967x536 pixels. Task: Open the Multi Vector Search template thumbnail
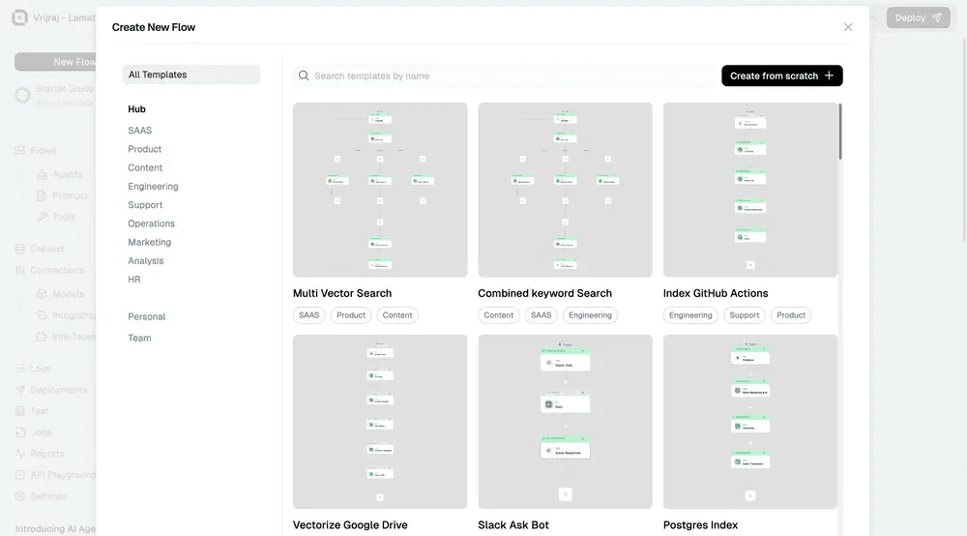[380, 190]
